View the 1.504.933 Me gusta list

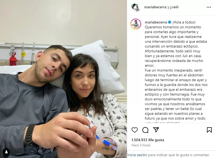tap(148, 140)
